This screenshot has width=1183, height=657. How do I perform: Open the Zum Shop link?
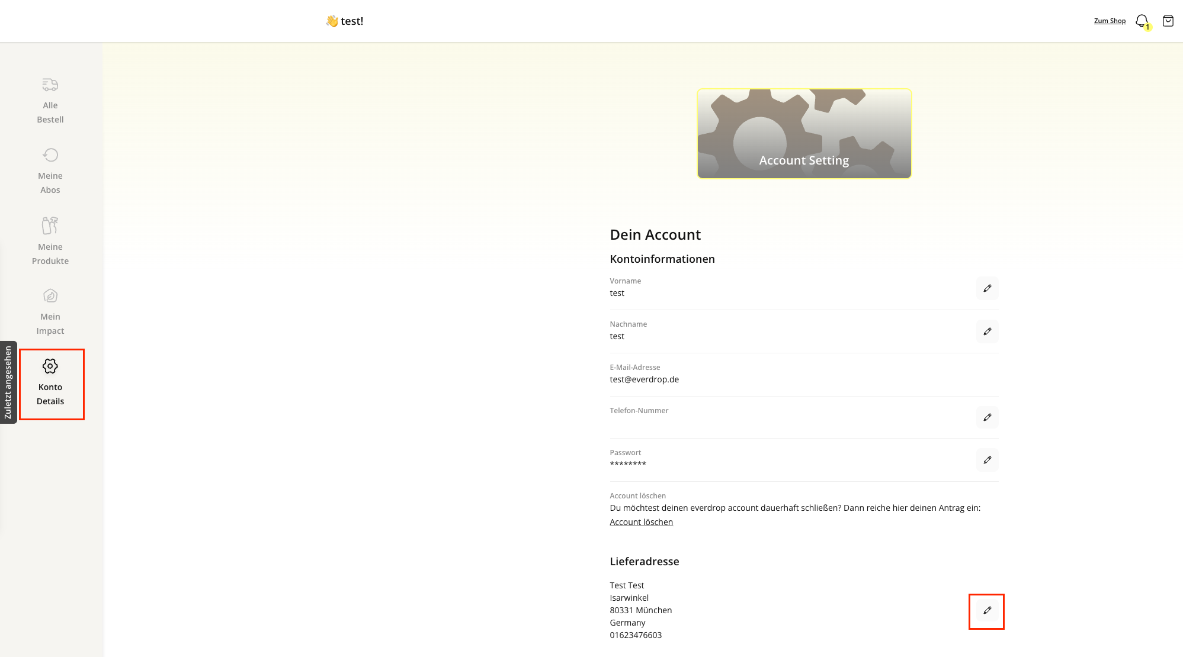tap(1110, 21)
